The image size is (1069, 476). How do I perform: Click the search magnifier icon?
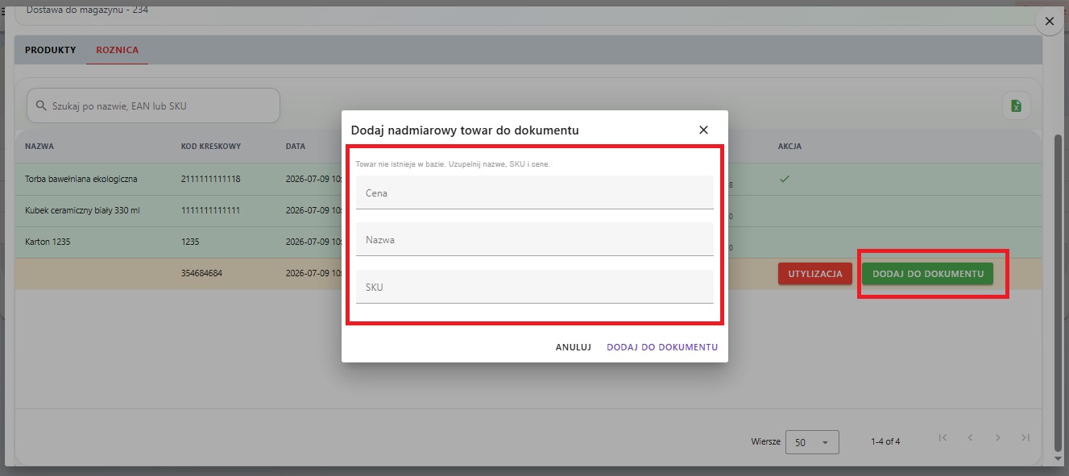[x=41, y=106]
